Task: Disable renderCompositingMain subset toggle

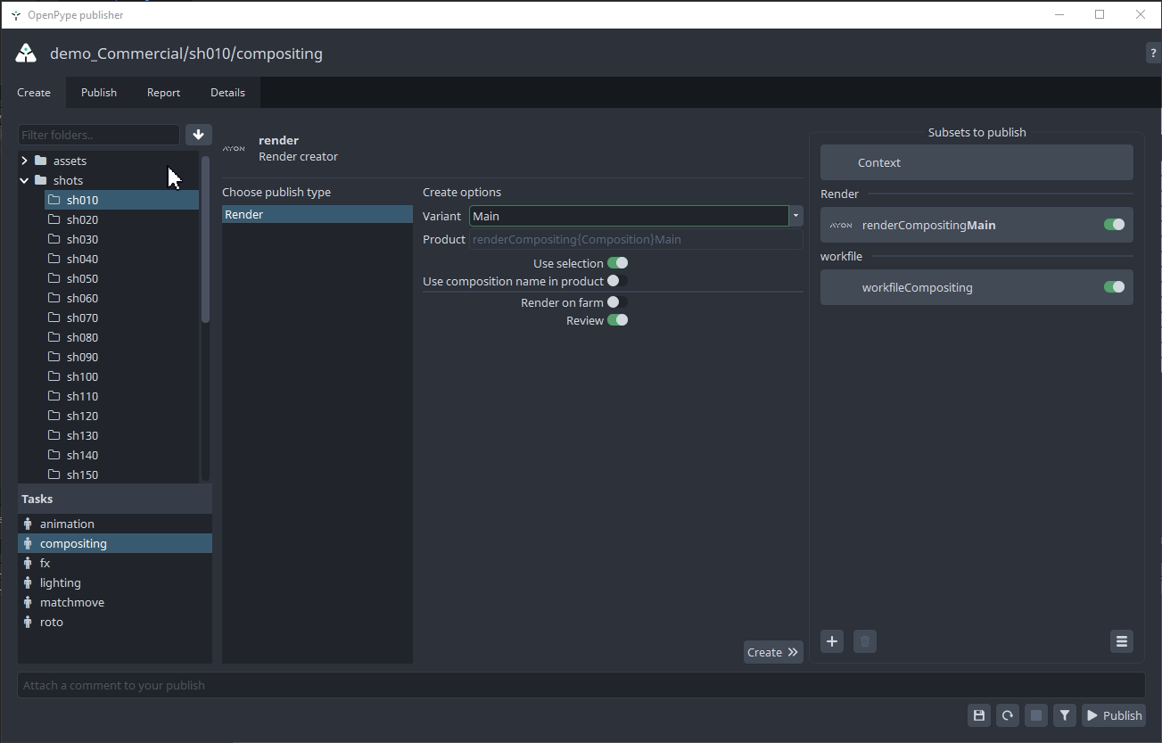Action: (1114, 225)
